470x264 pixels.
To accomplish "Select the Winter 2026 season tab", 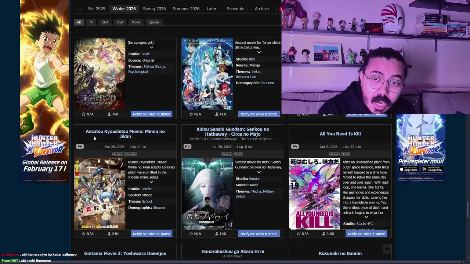I will [x=124, y=9].
